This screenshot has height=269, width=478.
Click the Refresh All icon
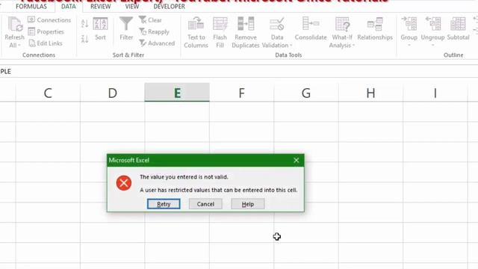pos(15,25)
